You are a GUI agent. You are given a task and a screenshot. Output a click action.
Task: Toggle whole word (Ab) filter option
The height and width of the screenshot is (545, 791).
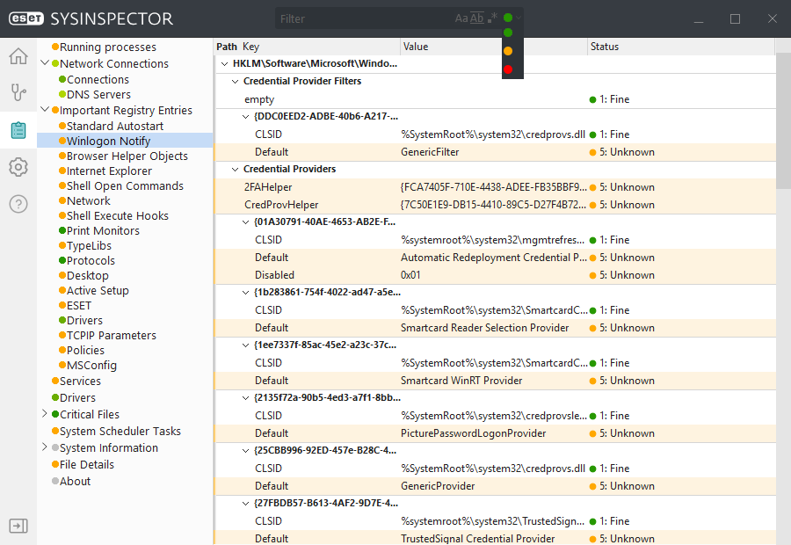[476, 18]
